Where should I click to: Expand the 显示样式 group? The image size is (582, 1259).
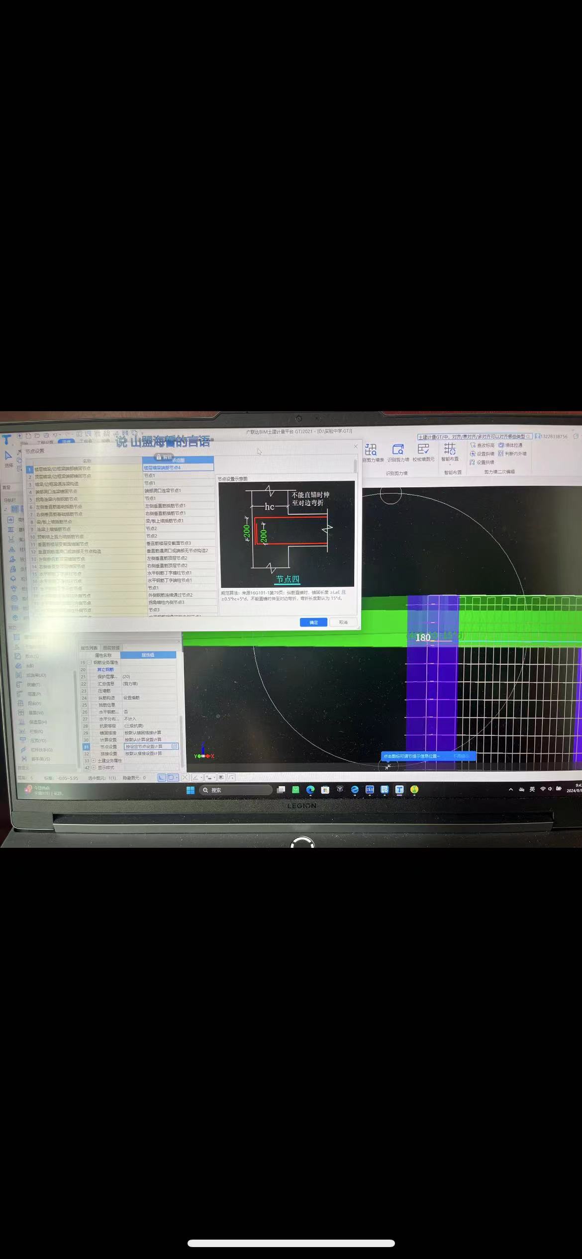pos(94,768)
